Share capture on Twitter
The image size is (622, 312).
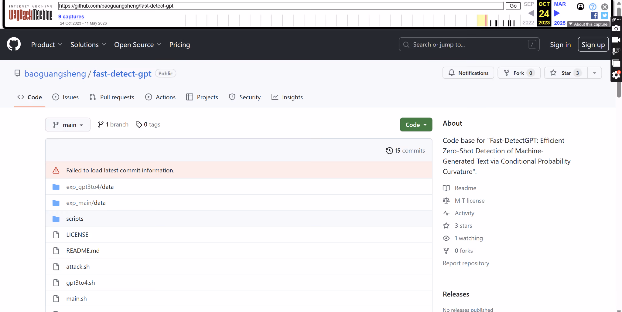coord(604,15)
